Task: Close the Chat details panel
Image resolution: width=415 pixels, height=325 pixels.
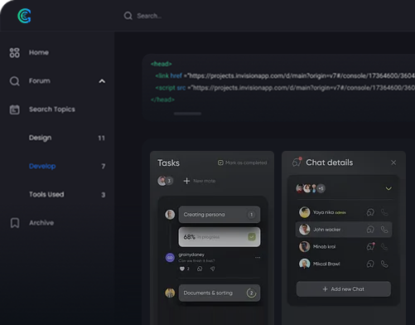Action: point(393,162)
